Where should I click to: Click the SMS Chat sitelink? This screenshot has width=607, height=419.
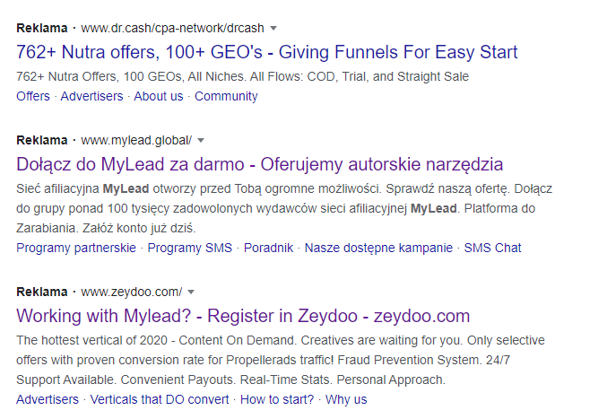pyautogui.click(x=492, y=248)
